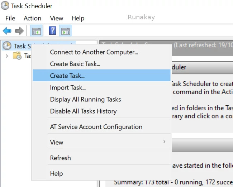The image size is (233, 187).
Task: Select Import Task from the context menu
Action: (x=68, y=87)
